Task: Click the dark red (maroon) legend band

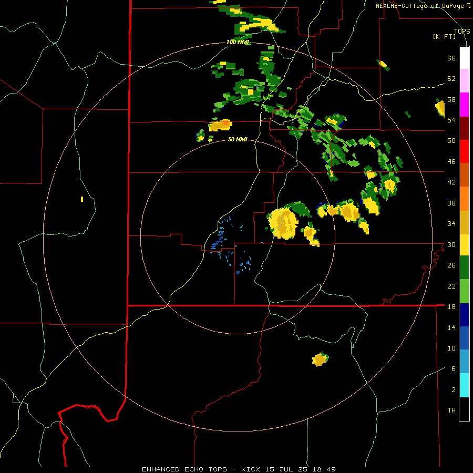Action: [464, 128]
